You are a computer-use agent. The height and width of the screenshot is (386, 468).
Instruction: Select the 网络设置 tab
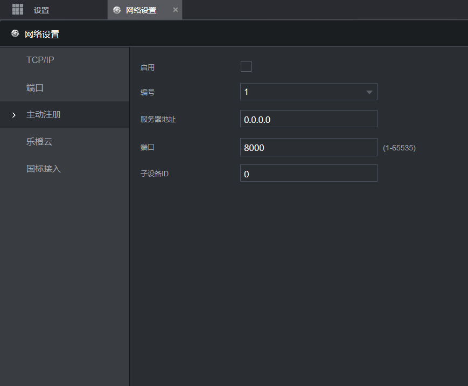tap(141, 10)
